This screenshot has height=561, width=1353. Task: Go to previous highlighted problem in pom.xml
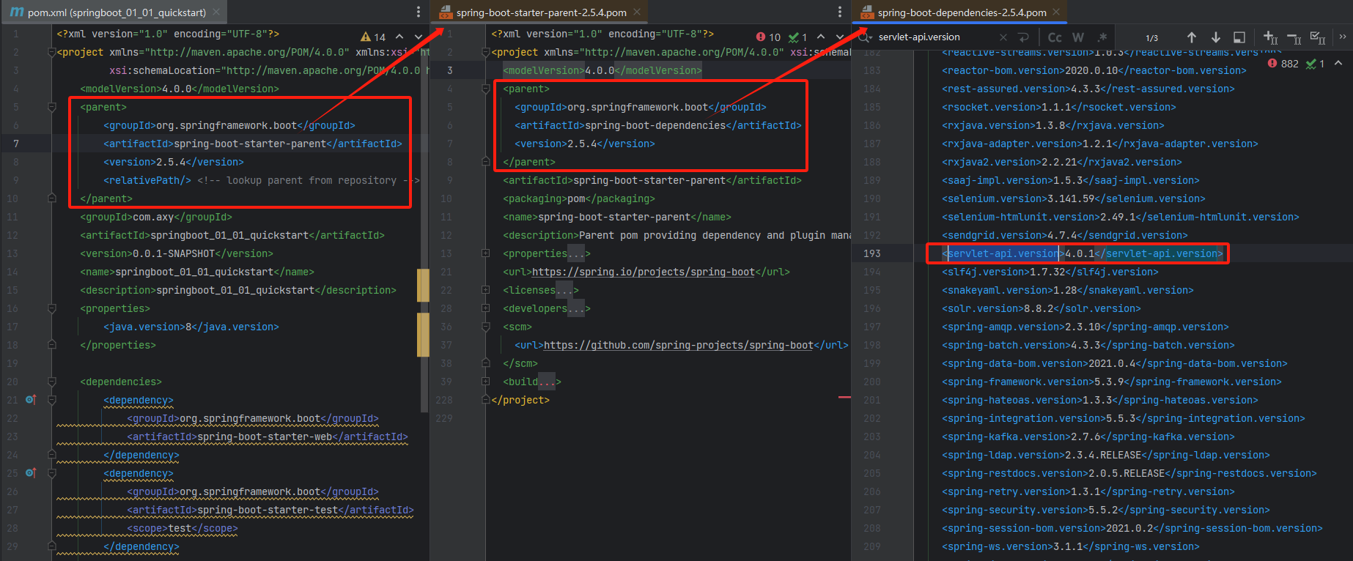tap(399, 37)
